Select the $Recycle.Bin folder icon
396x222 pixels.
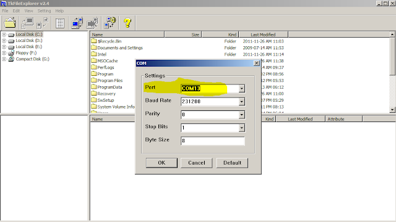pos(94,41)
